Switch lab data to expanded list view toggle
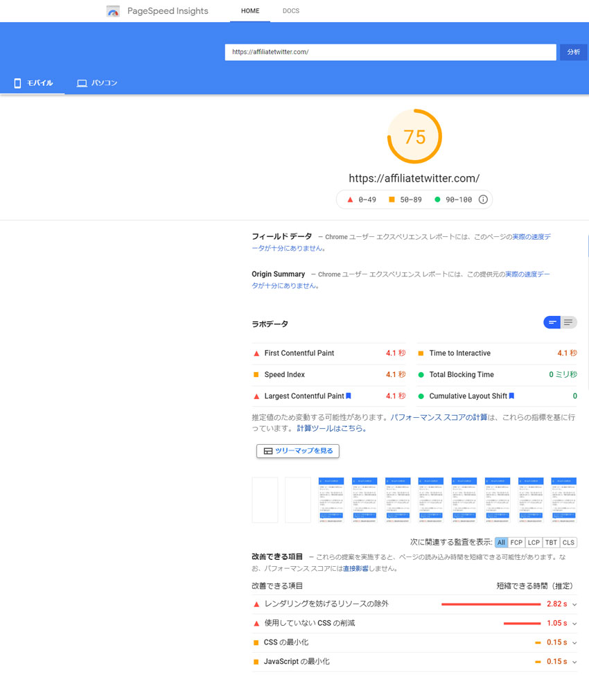Viewport: 589px width, 677px height. (x=569, y=322)
